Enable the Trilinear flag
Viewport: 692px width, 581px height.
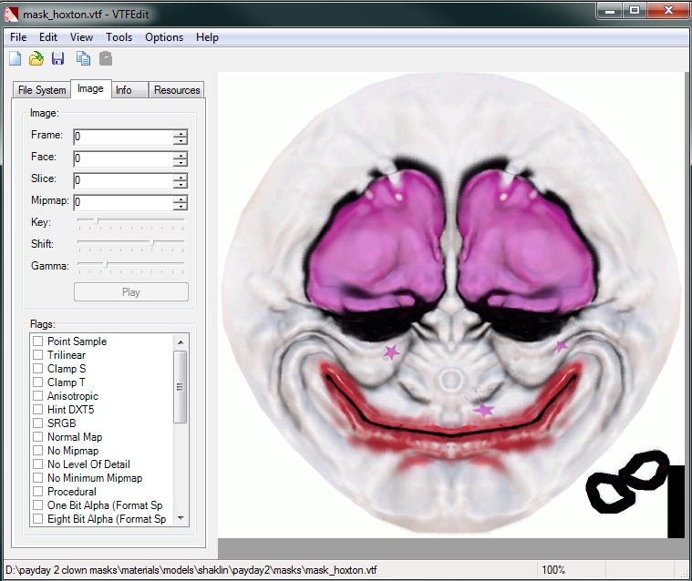[38, 355]
